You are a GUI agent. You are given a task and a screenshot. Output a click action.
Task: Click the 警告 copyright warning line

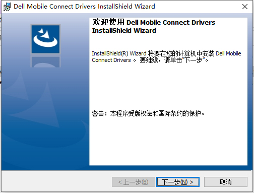148,114
